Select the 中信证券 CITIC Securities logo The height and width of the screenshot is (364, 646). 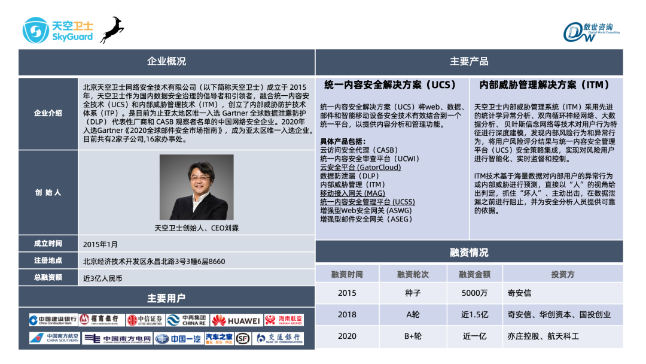[145, 320]
